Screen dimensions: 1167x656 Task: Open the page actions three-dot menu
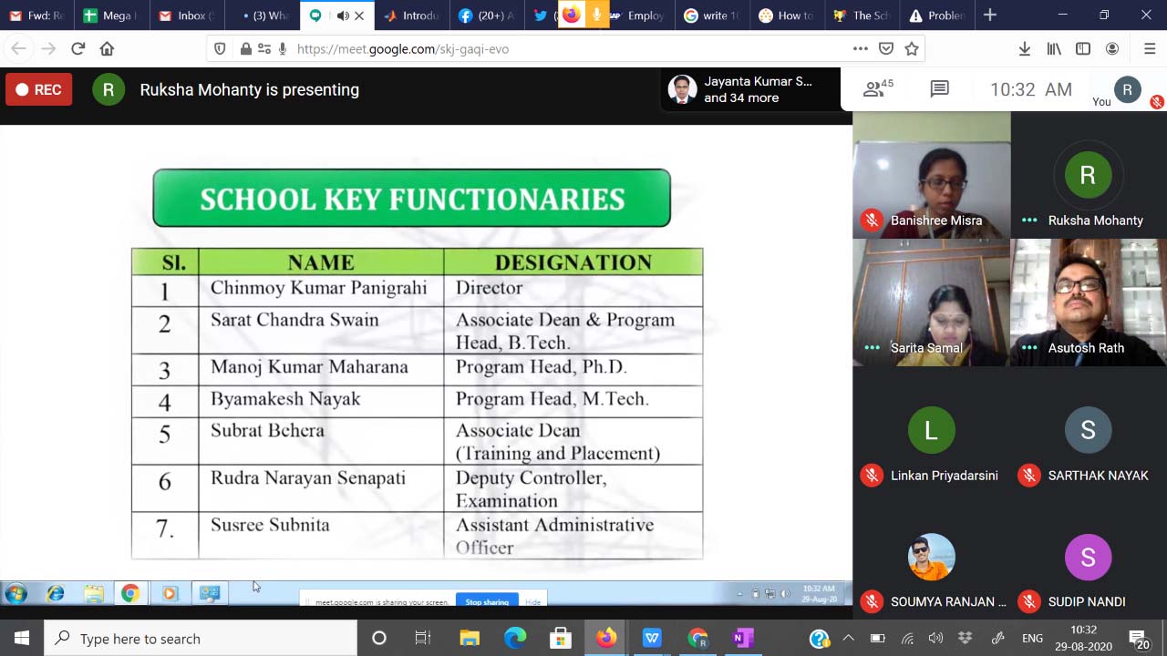coord(860,49)
